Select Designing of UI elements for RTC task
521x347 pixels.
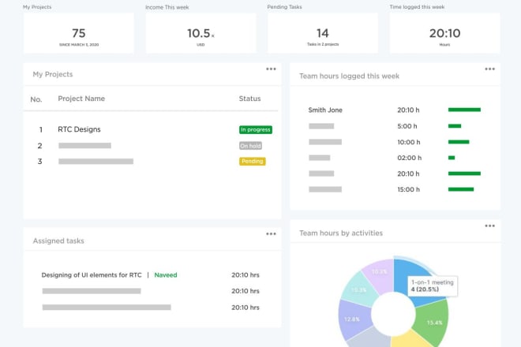coord(92,275)
